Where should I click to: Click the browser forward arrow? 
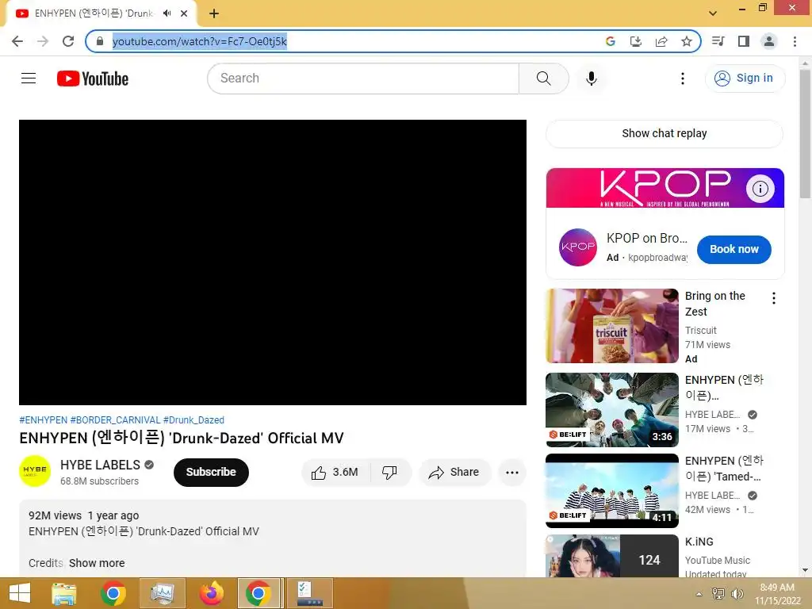(43, 41)
